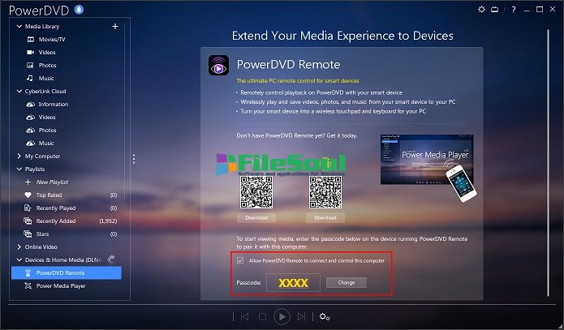Open the help question mark icon
The height and width of the screenshot is (330, 564).
point(513,9)
